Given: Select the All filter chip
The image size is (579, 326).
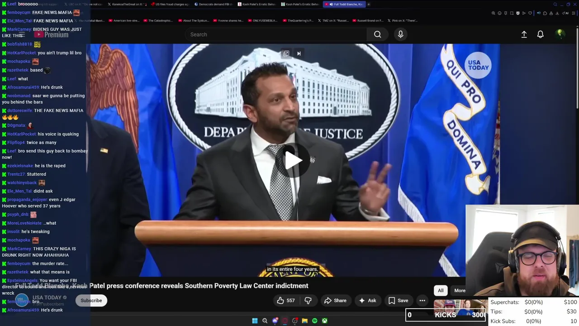Looking at the screenshot, I should coord(441,291).
